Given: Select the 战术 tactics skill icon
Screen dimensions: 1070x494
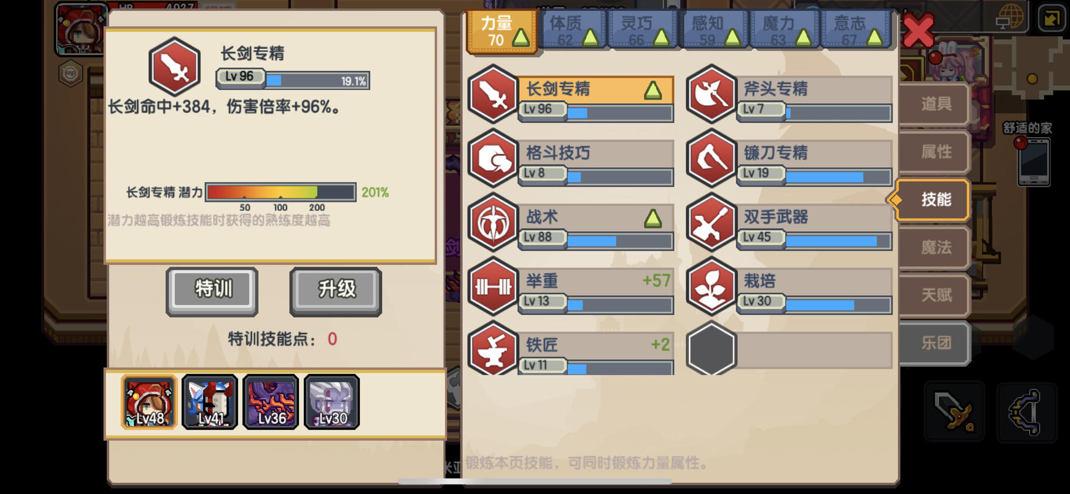Looking at the screenshot, I should 493,223.
